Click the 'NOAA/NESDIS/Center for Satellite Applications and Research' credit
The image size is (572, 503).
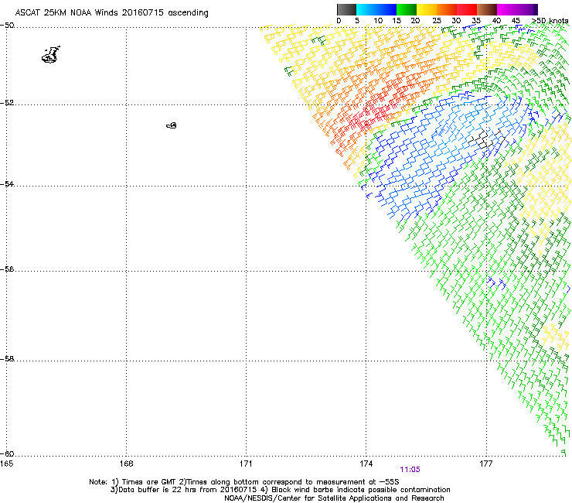(x=334, y=498)
